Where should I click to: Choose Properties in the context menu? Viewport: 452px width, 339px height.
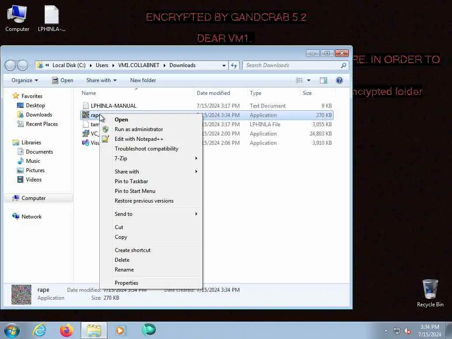pyautogui.click(x=151, y=283)
